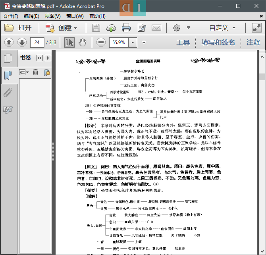Open the Edit menu
The height and width of the screenshot is (255, 266).
(x=31, y=16)
